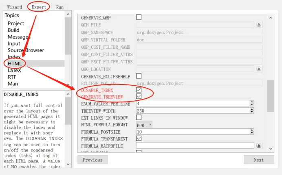Decrease the ENUM_VALUES_PER_LINE stepper value

point(252,105)
